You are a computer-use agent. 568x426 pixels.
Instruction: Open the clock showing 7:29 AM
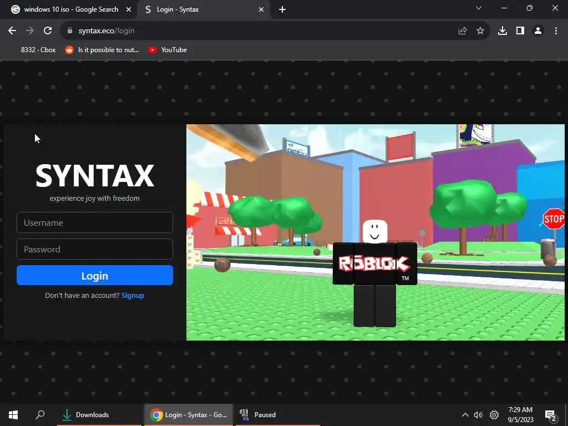click(x=520, y=415)
